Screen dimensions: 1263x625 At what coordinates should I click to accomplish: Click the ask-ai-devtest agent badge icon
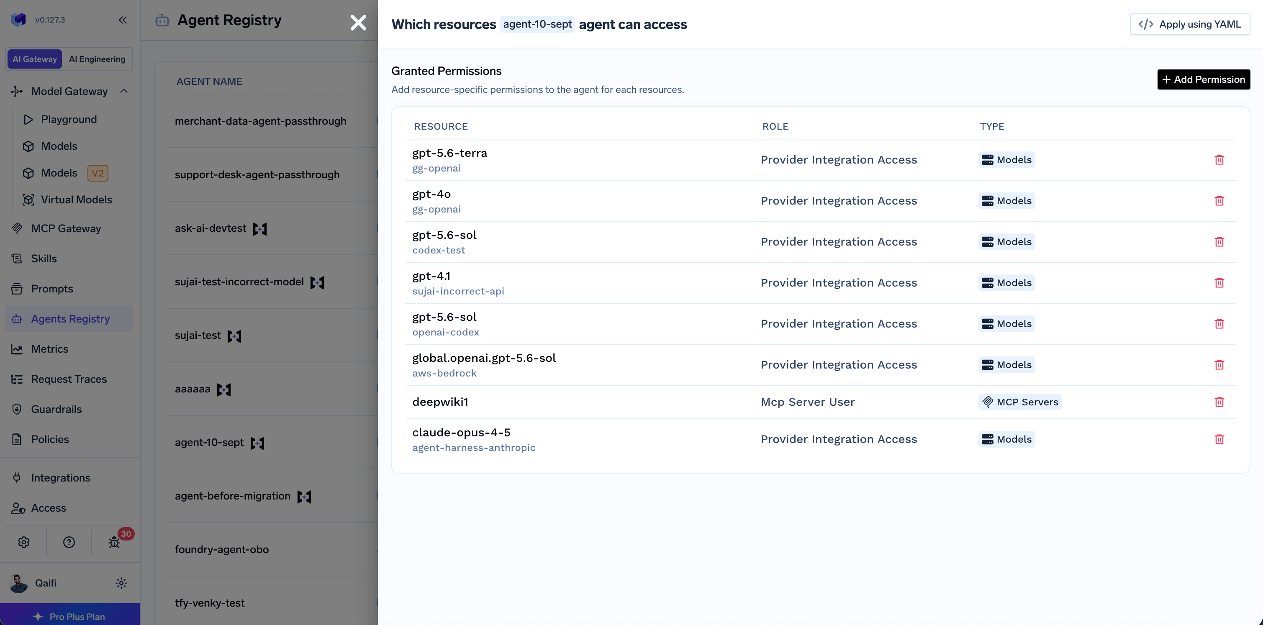tap(260, 229)
